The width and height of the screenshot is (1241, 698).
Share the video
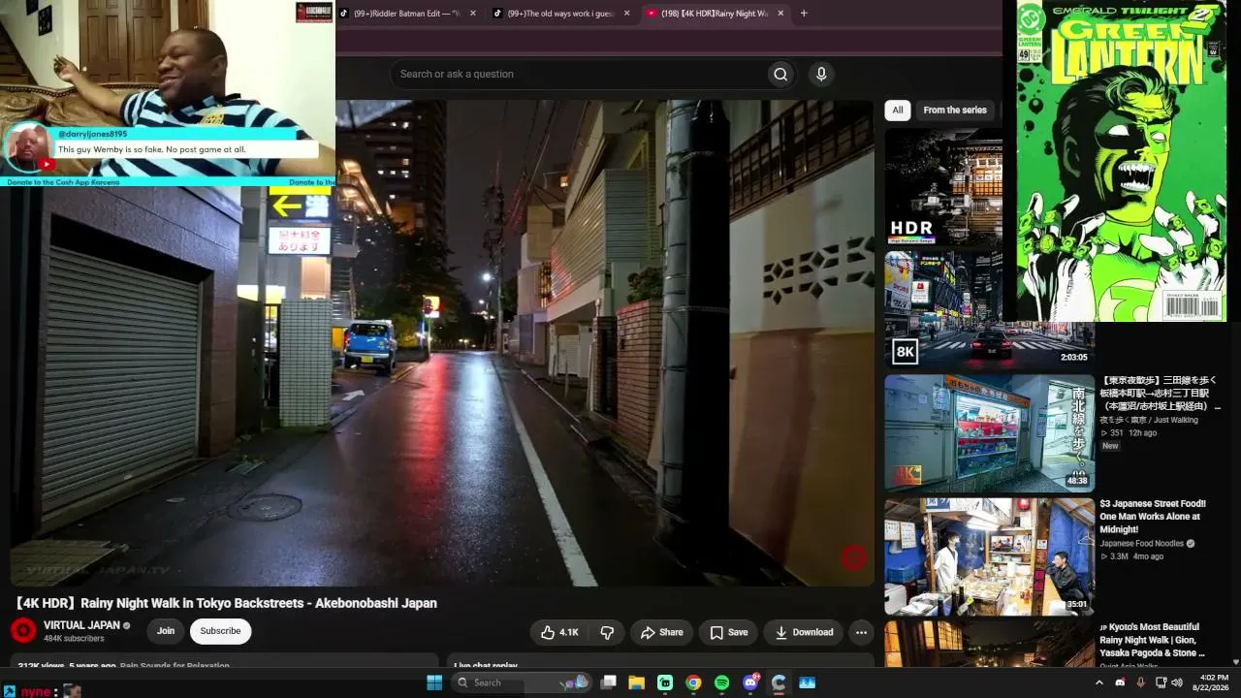click(x=661, y=632)
